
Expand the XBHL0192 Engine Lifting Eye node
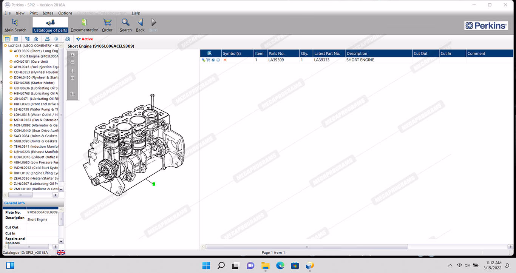11,173
